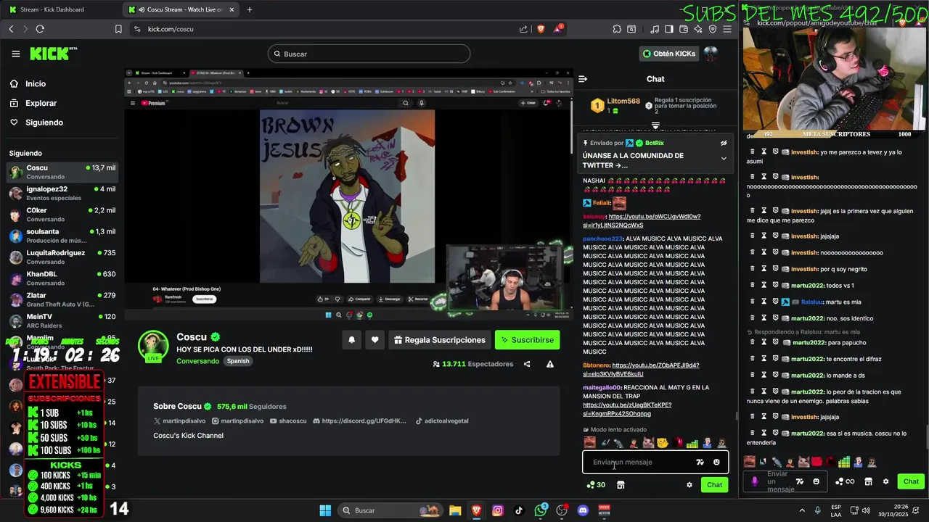Report stream with the warning triangle icon
This screenshot has width=929, height=522.
tap(550, 364)
